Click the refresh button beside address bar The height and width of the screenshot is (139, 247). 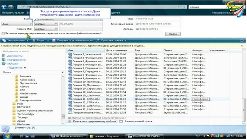184,7
